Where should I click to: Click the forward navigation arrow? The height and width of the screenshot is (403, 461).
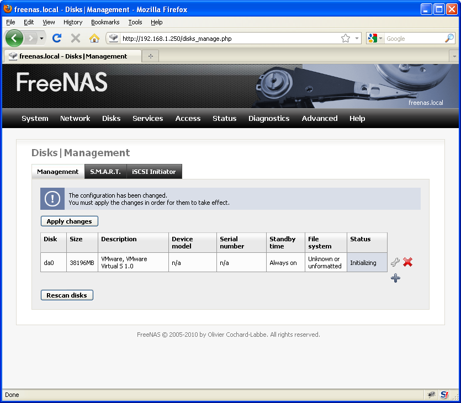30,38
